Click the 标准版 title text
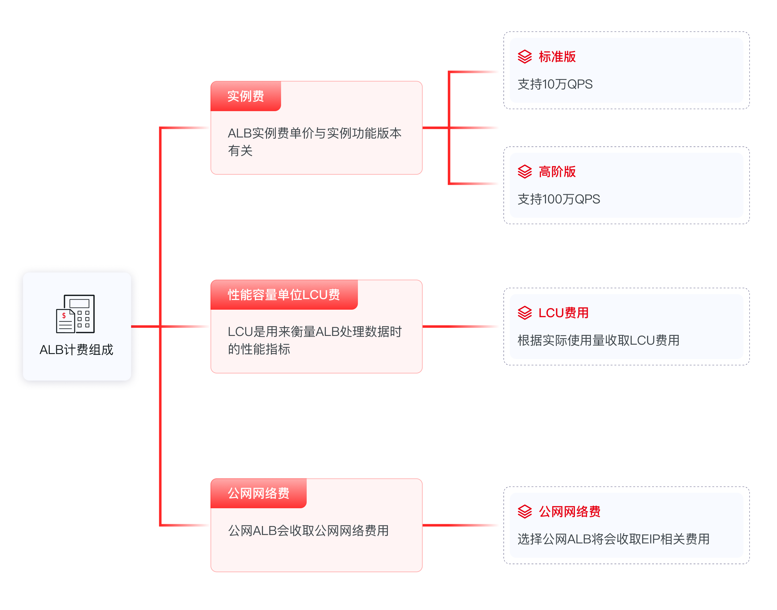This screenshot has width=777, height=610. click(x=557, y=57)
